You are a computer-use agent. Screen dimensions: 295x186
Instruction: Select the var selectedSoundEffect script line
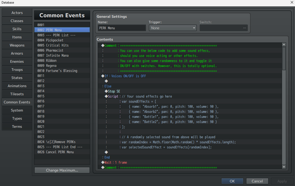click(x=190, y=147)
